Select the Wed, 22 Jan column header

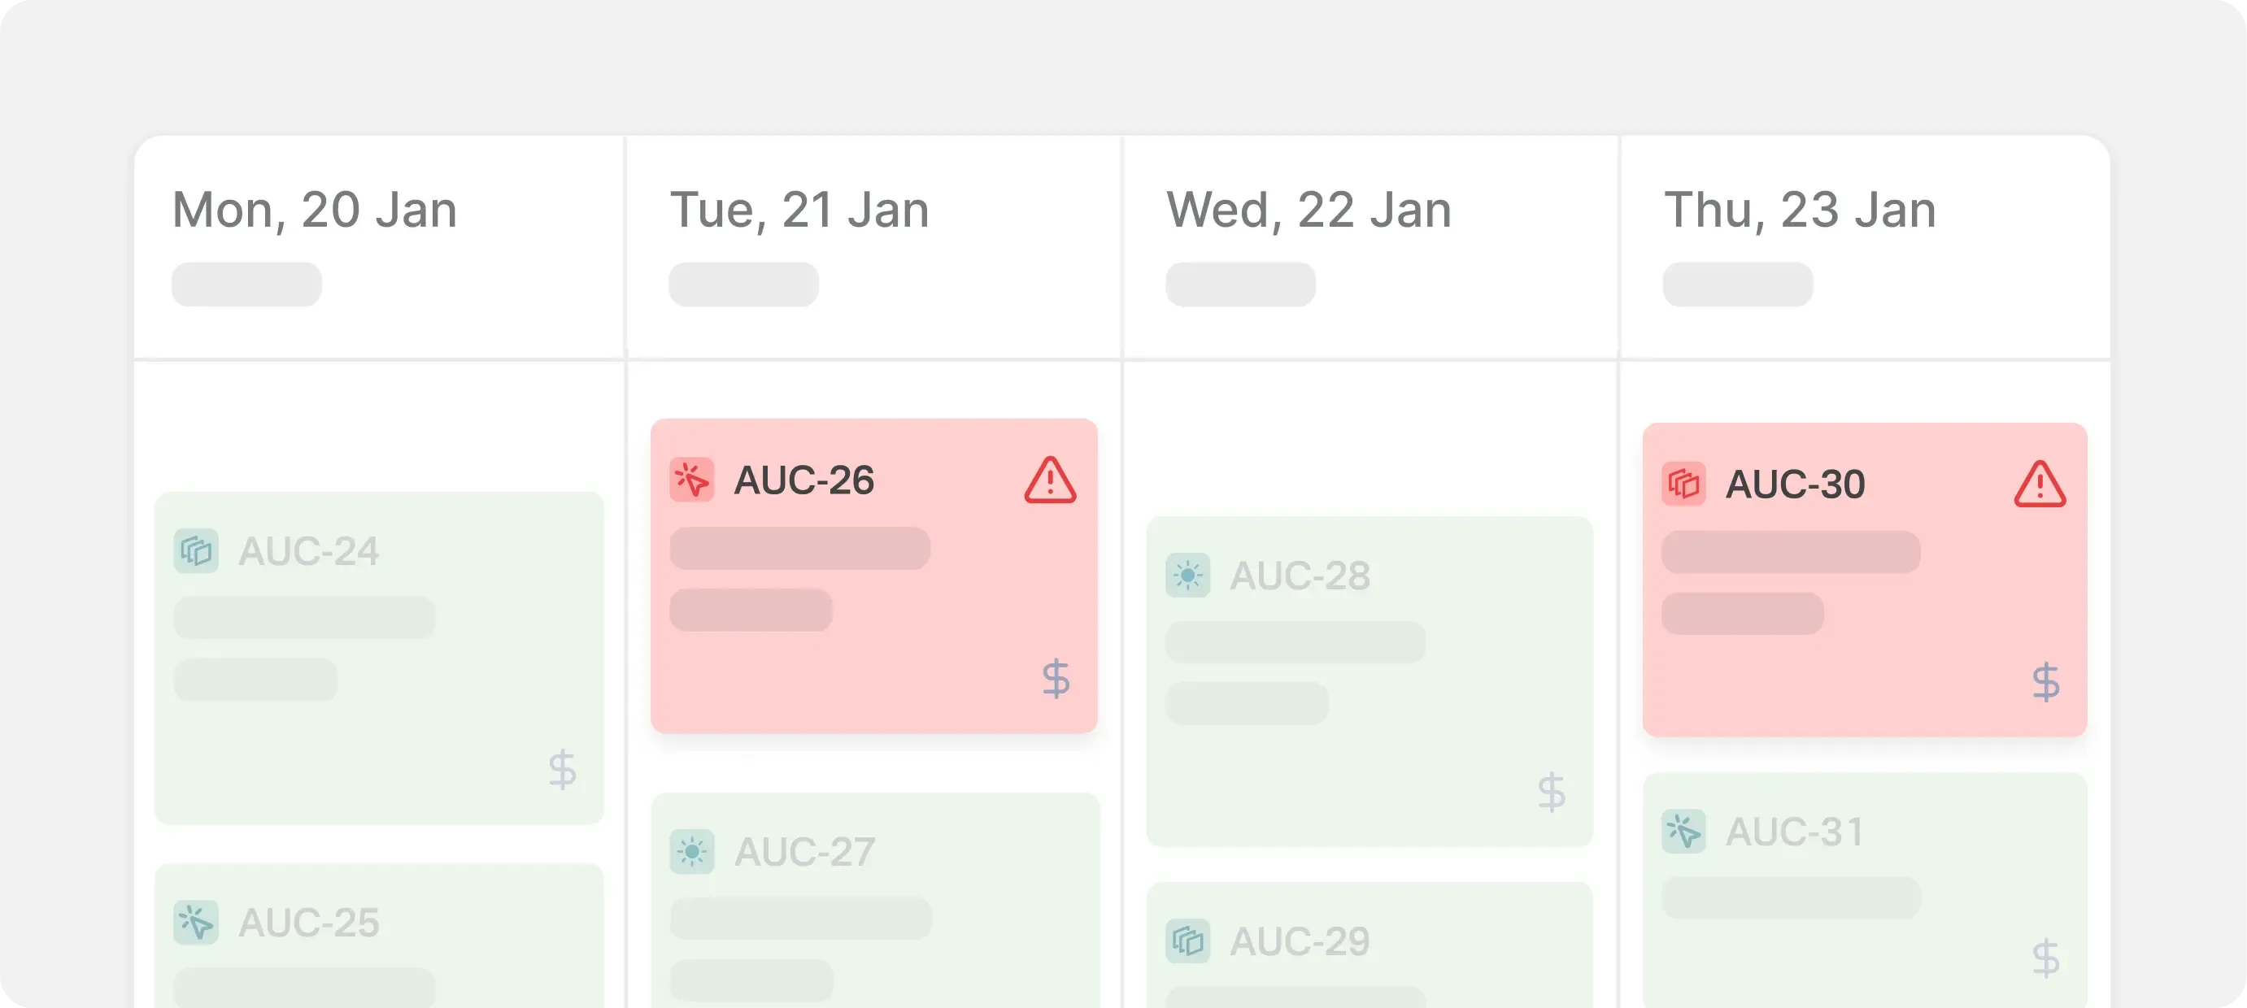coord(1309,211)
